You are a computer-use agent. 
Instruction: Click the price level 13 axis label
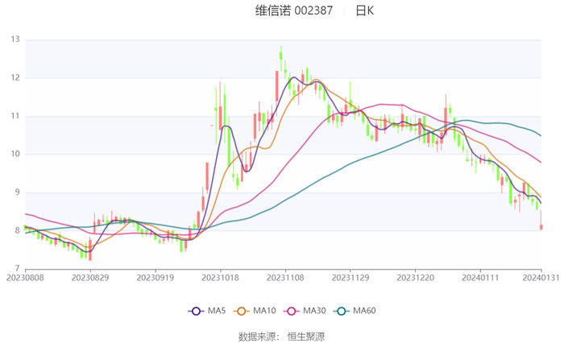pyautogui.click(x=15, y=39)
